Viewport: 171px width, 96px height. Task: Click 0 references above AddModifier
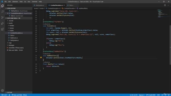[x=47, y=54]
